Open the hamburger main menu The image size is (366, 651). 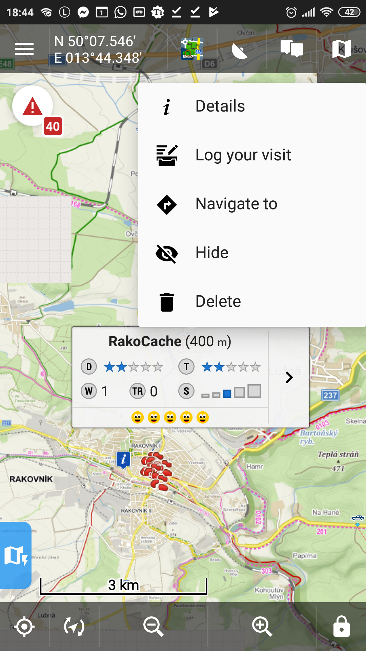pyautogui.click(x=24, y=49)
